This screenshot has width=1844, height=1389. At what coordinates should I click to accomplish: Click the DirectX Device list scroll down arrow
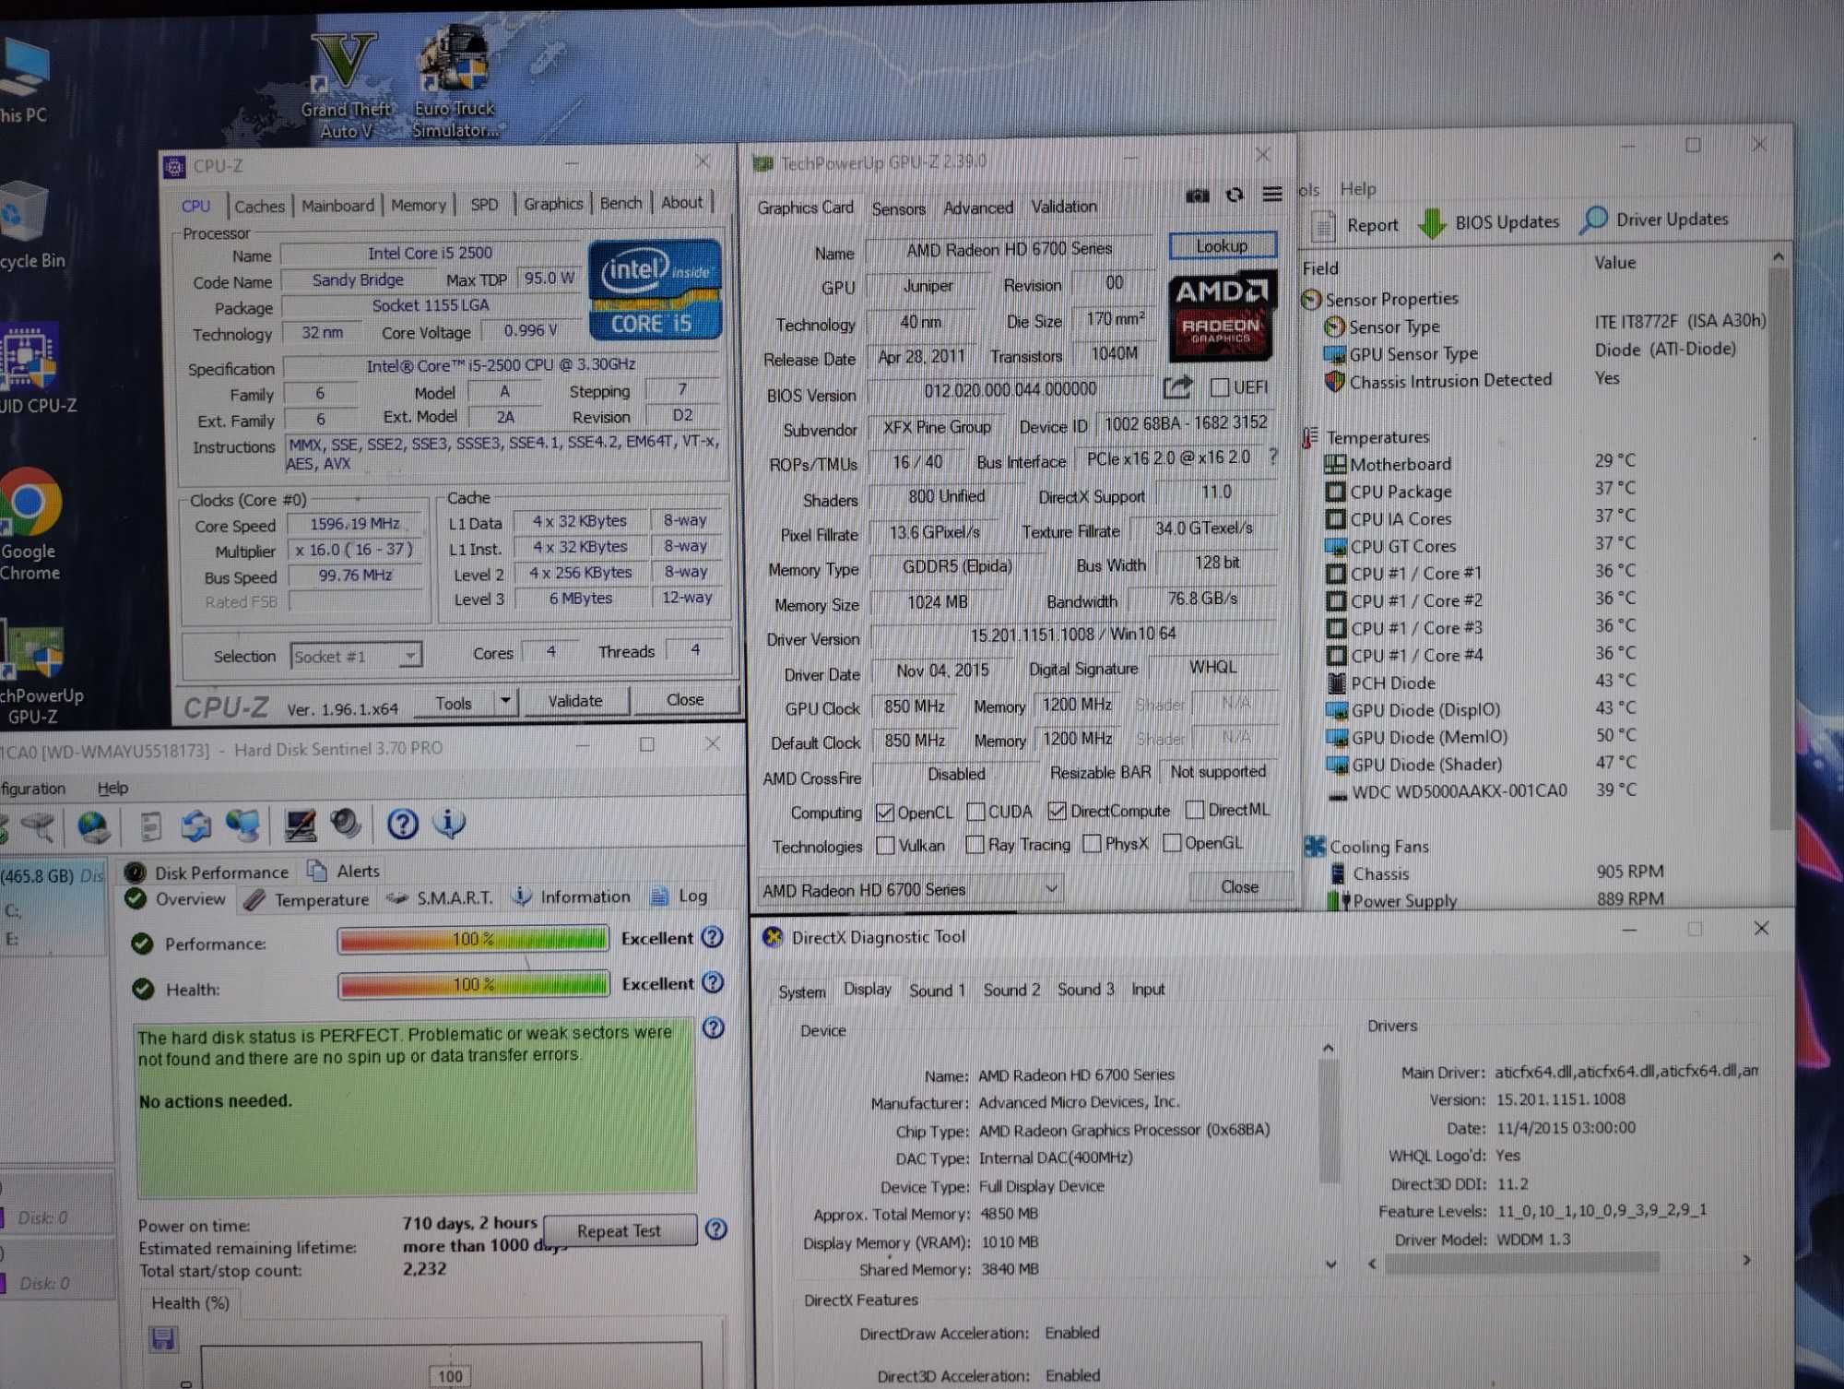tap(1329, 1264)
